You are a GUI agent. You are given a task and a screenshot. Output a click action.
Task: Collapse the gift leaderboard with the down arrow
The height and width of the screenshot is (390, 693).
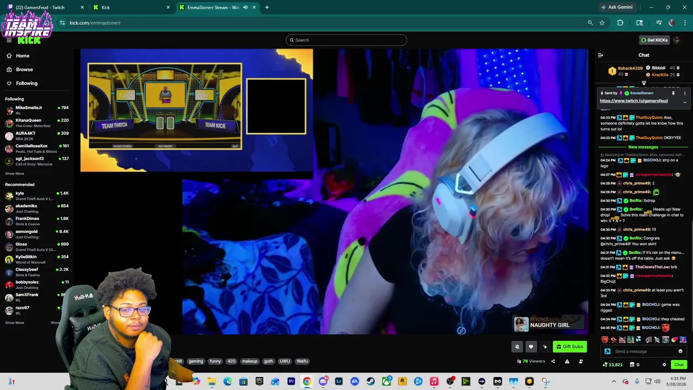pyautogui.click(x=644, y=83)
